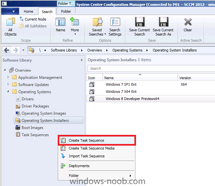Choose Deployments in context menu
This screenshot has height=186, width=215.
coord(97,166)
